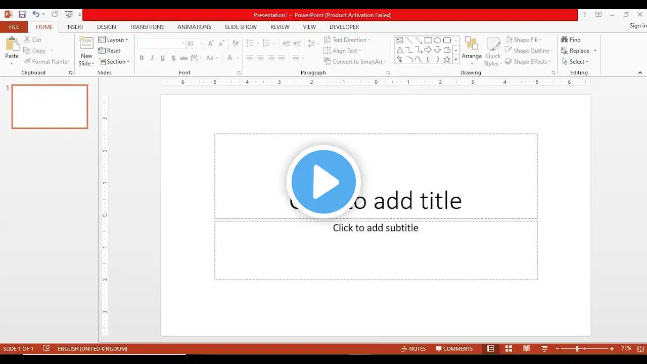
Task: Toggle Strikethrough formatting
Action: 183,58
